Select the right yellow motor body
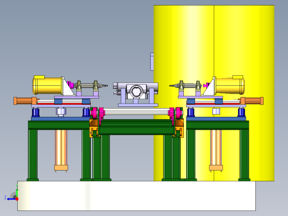The height and width of the screenshot is (216, 288). [230, 85]
